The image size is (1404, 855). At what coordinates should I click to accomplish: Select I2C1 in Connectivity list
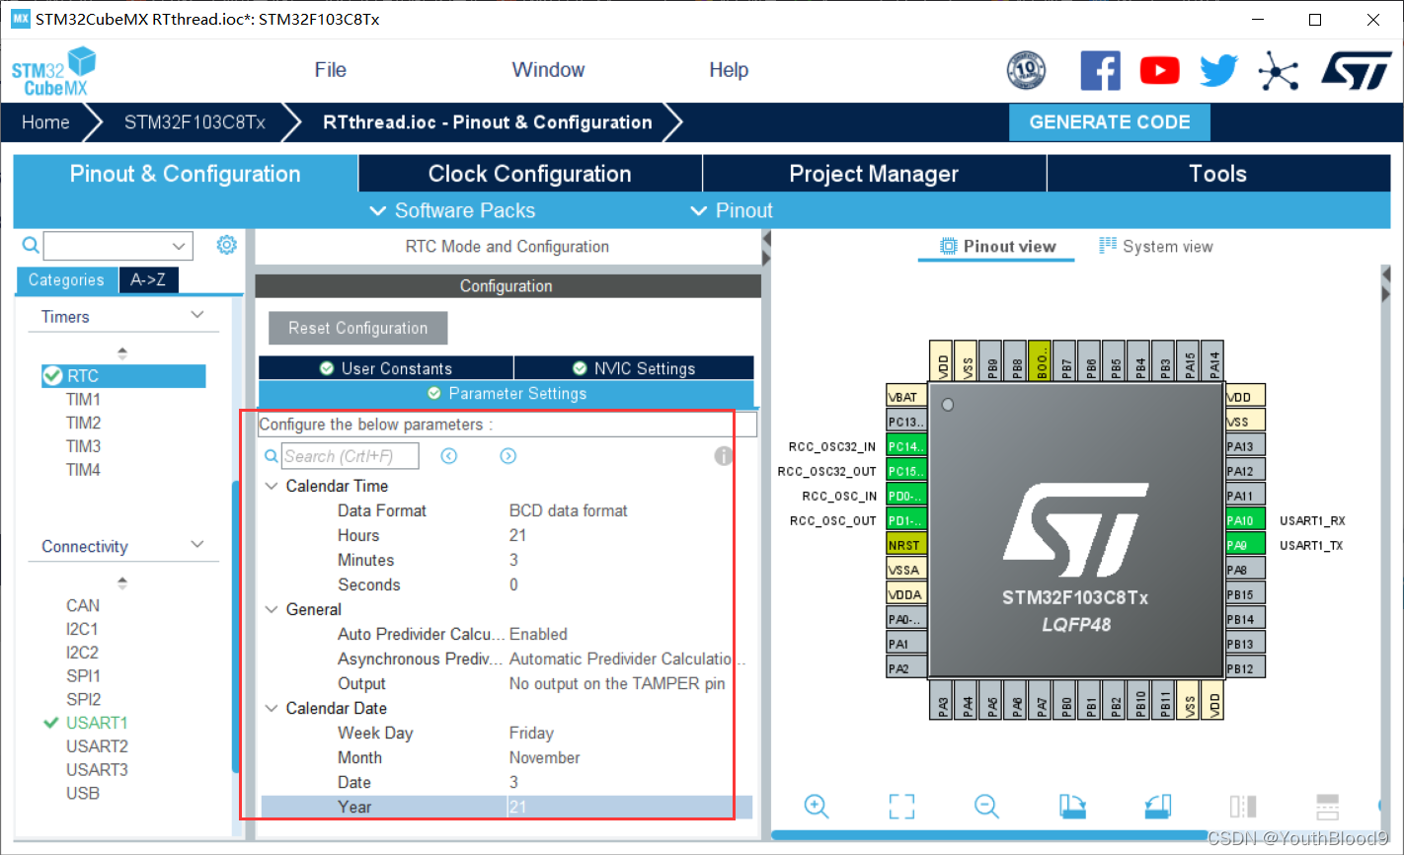coord(82,629)
